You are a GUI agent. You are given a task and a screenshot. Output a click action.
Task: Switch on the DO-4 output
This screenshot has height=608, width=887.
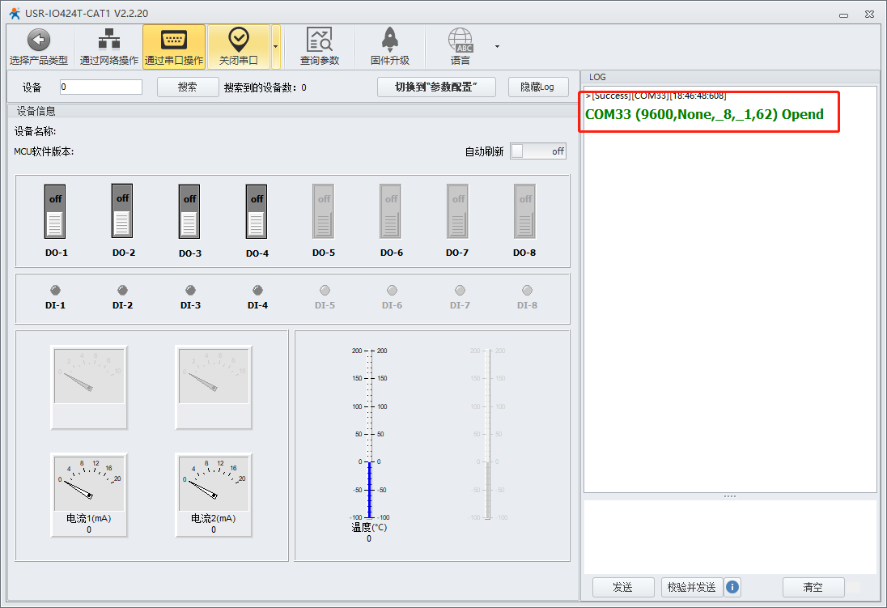pyautogui.click(x=257, y=211)
